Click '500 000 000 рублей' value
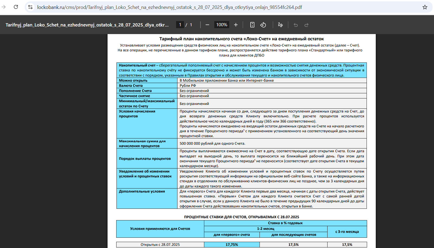 click(212, 144)
